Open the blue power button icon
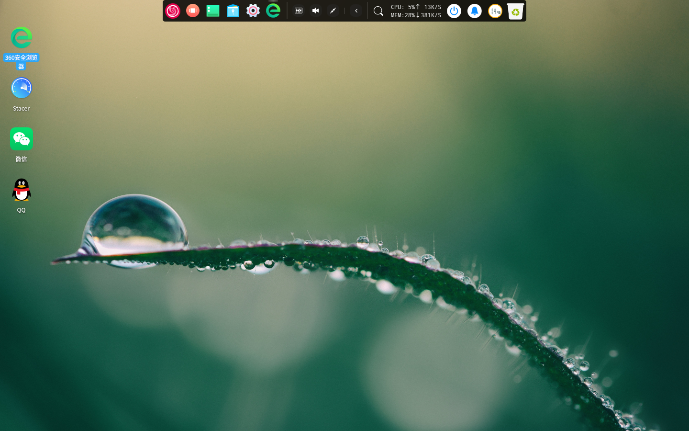This screenshot has height=431, width=689. 454,11
